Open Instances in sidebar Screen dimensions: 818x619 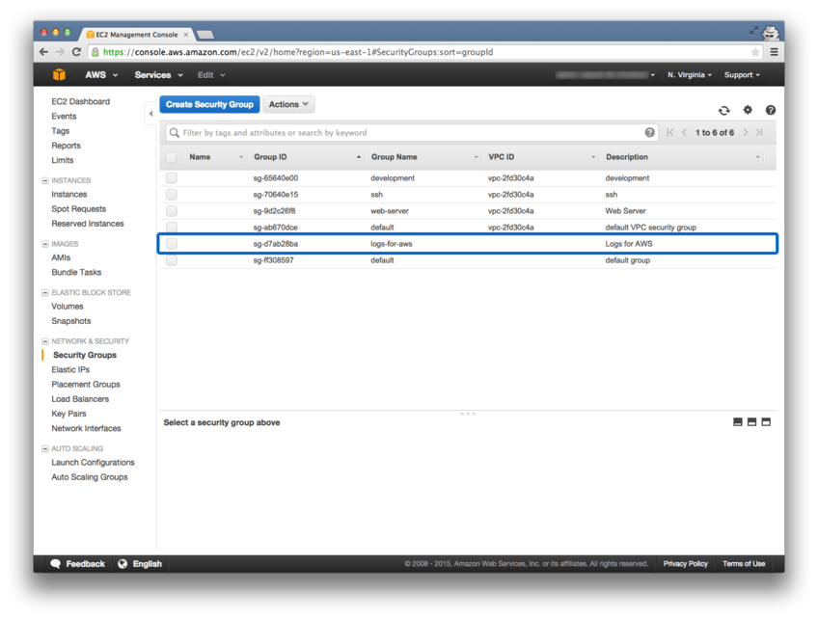tap(68, 194)
